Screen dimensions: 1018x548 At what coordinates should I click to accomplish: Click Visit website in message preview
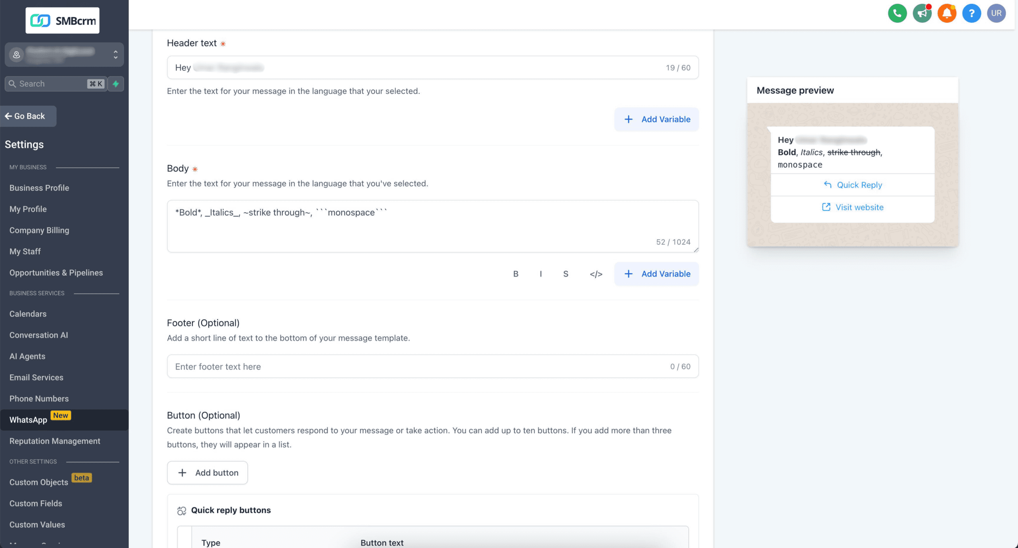tap(853, 207)
